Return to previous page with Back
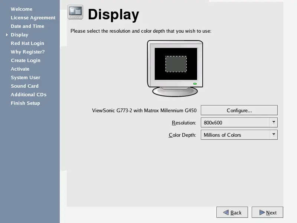Viewport: 297px width, 223px height. [232, 213]
